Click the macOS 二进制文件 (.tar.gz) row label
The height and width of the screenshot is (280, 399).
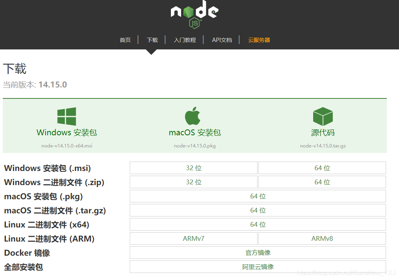pos(55,211)
